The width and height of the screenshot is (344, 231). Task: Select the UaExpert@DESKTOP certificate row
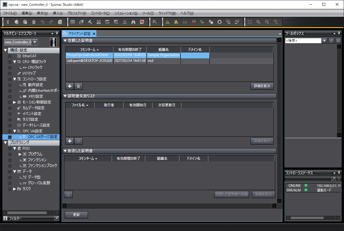coord(89,61)
